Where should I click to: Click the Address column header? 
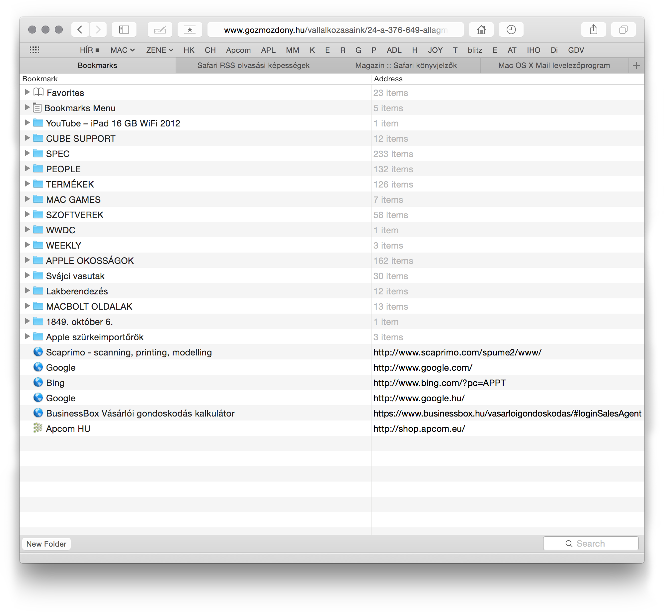click(508, 79)
